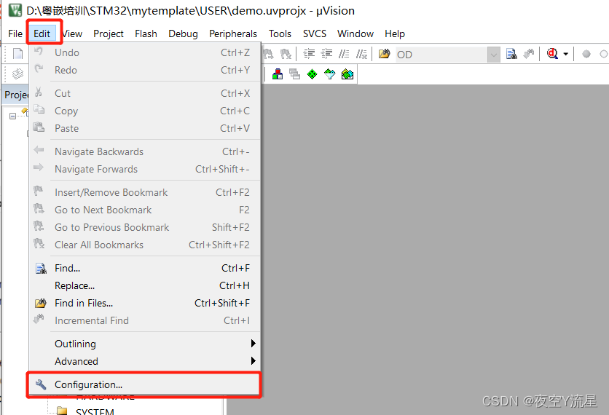This screenshot has width=609, height=415.
Task: Click the New file toolbar icon
Action: click(18, 54)
